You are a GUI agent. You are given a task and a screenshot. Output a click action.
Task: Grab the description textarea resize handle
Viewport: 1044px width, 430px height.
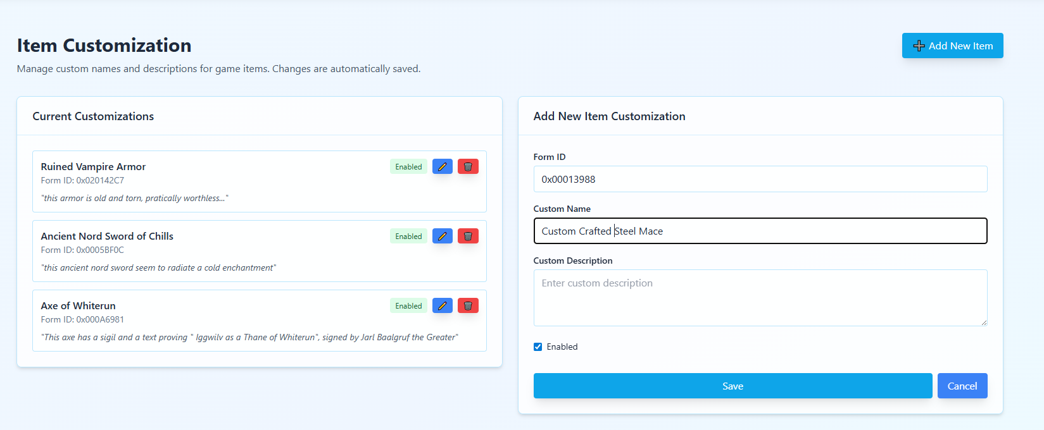[x=983, y=322]
